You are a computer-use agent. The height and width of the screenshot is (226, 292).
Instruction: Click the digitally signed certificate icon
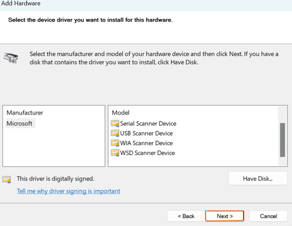point(6,179)
